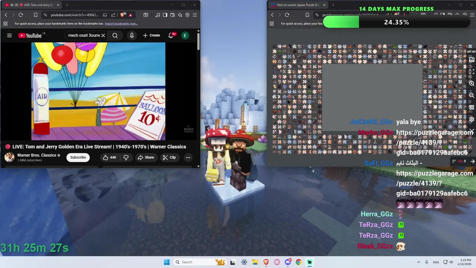Open the share icon in YouTube address bar
This screenshot has width=476, height=268.
[x=113, y=15]
